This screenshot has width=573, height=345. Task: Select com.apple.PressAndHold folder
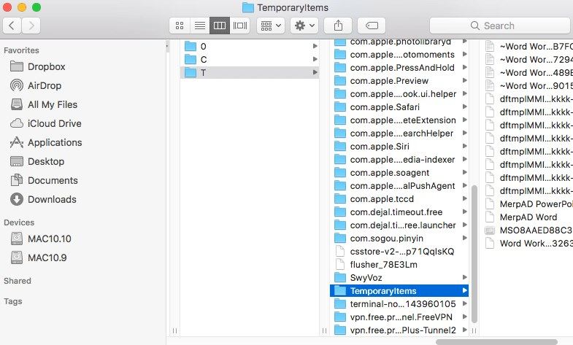[399, 68]
